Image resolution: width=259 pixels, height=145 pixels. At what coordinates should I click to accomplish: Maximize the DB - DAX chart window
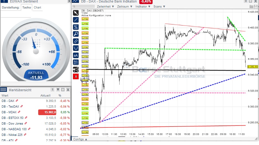tap(250, 1)
